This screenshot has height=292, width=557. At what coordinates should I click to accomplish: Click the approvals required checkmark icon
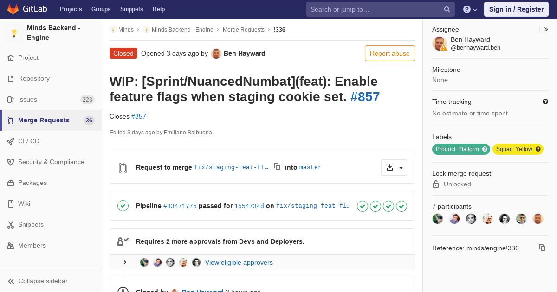point(123,241)
